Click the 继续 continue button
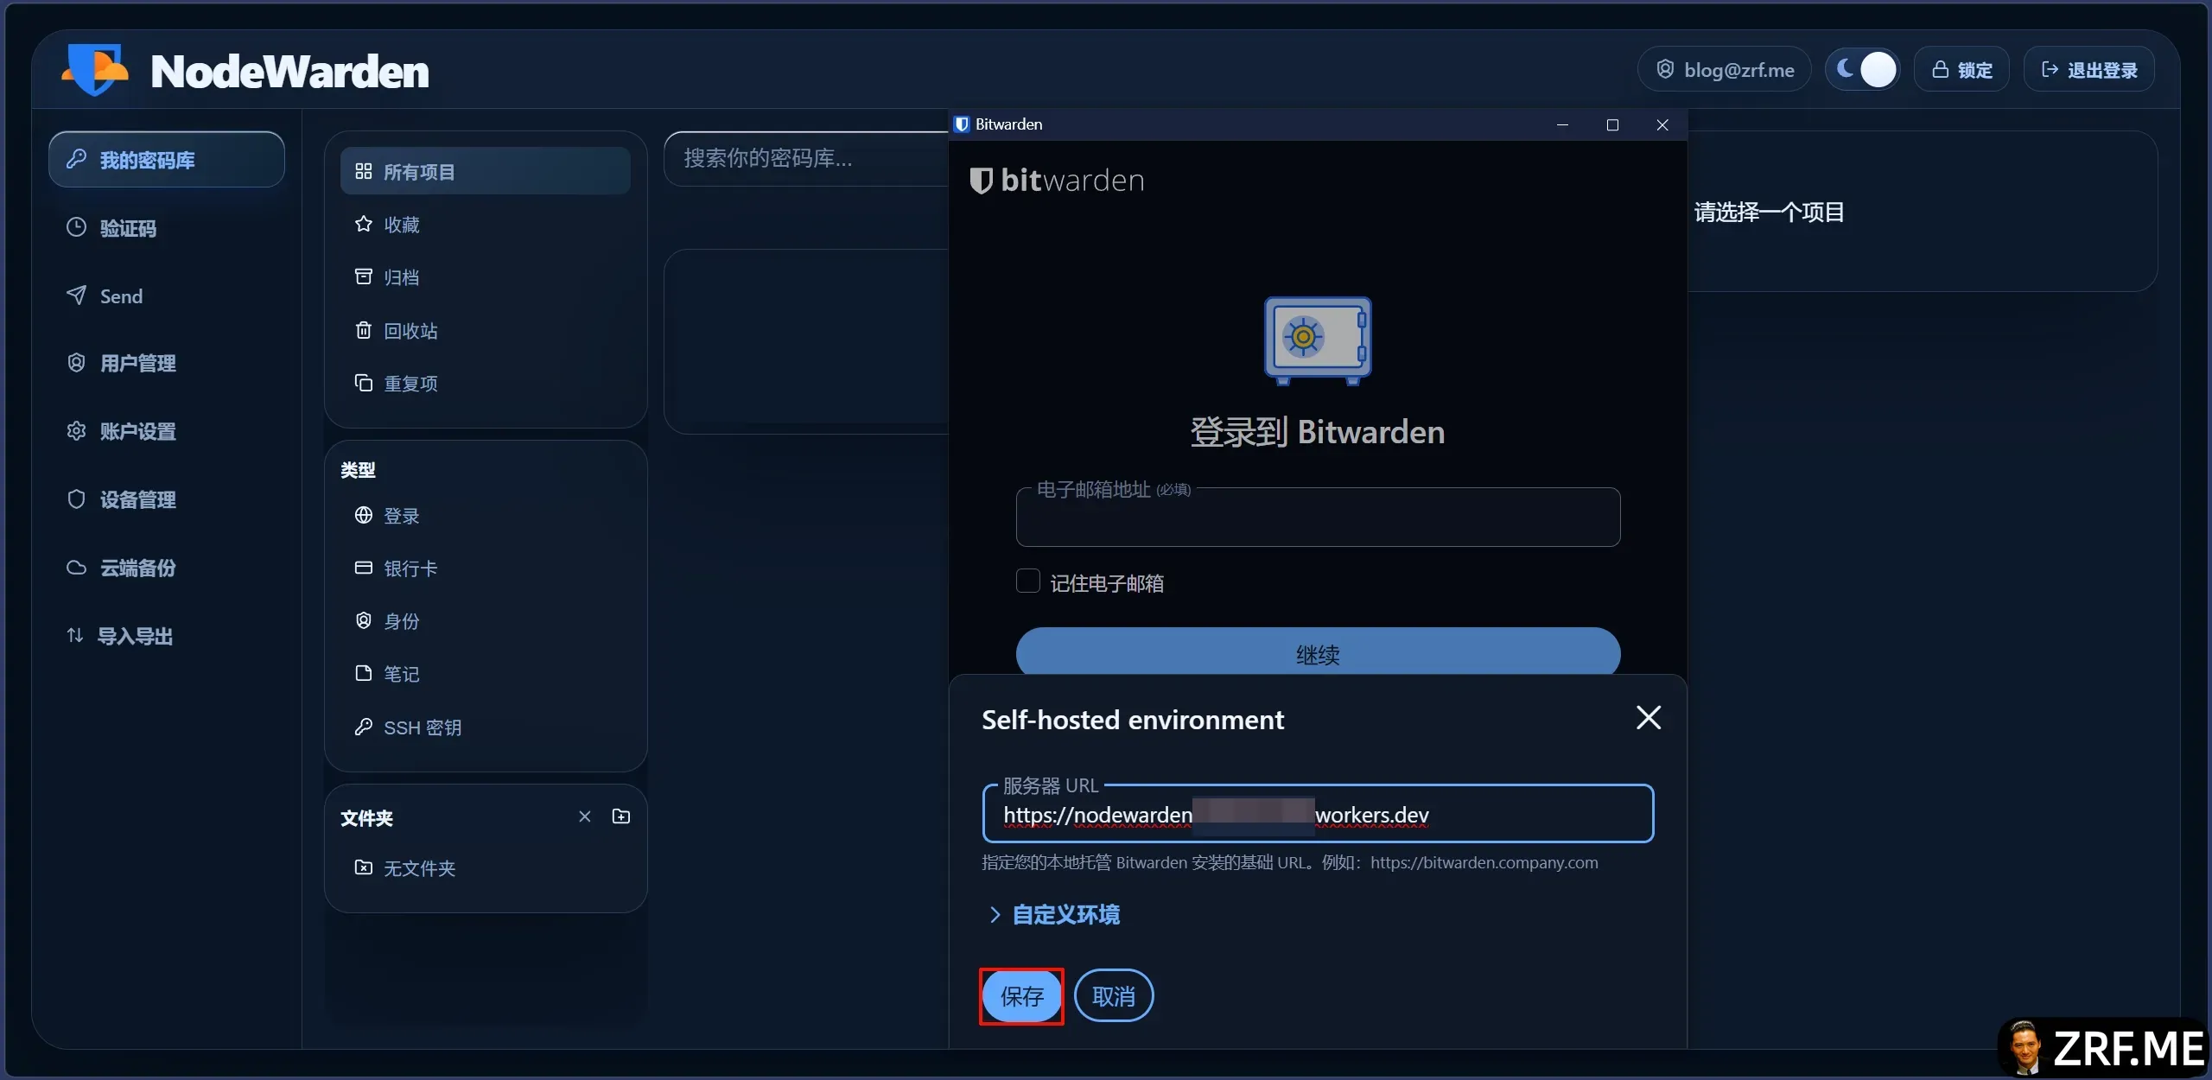2212x1080 pixels. (x=1318, y=653)
